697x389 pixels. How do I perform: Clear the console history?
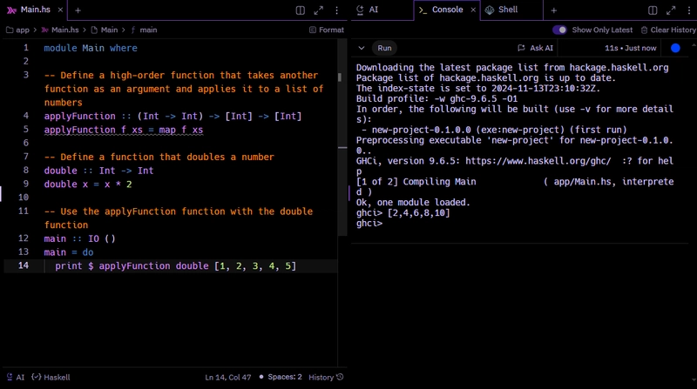point(668,30)
